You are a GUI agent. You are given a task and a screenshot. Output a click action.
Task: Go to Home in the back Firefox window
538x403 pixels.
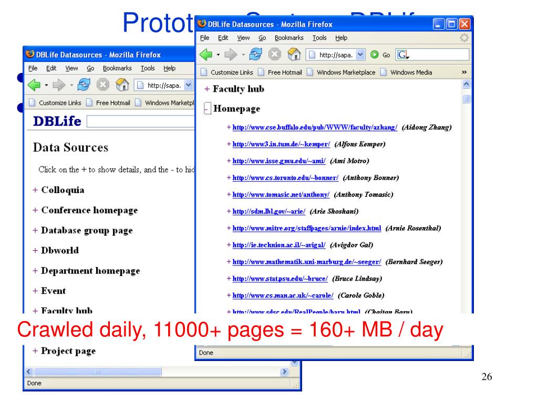pos(122,84)
